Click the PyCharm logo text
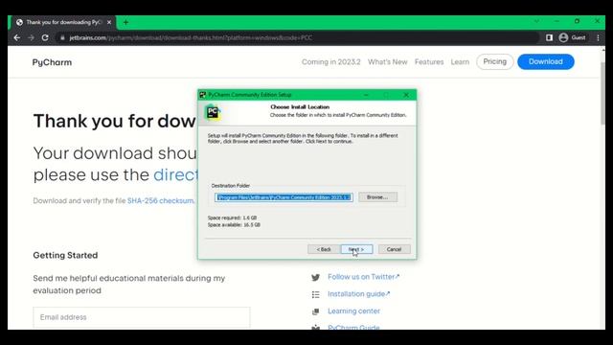This screenshot has height=345, width=613. [x=52, y=62]
